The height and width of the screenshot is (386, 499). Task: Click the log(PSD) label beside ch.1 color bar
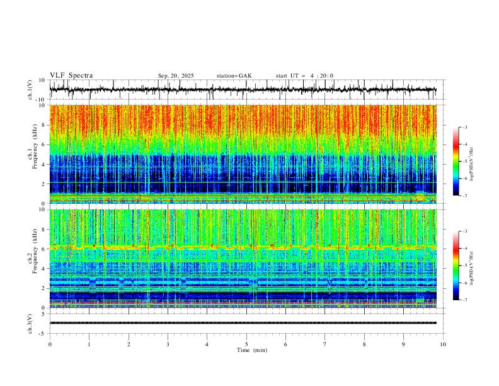471,165
